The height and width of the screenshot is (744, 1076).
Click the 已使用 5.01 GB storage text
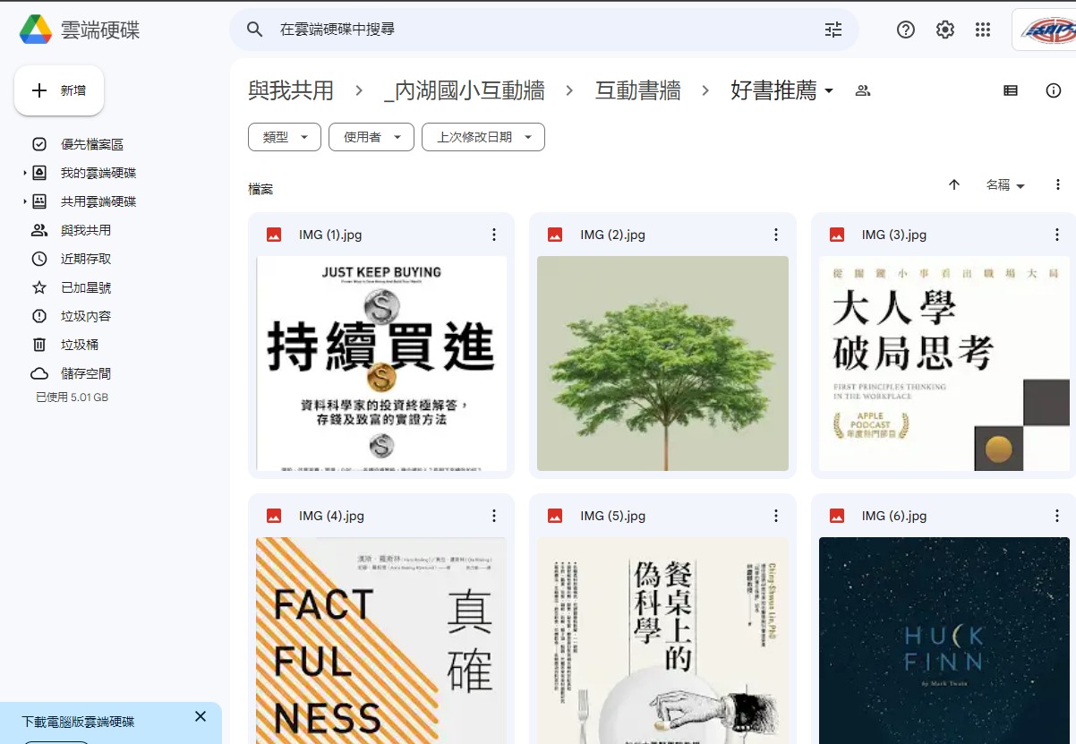pos(72,397)
